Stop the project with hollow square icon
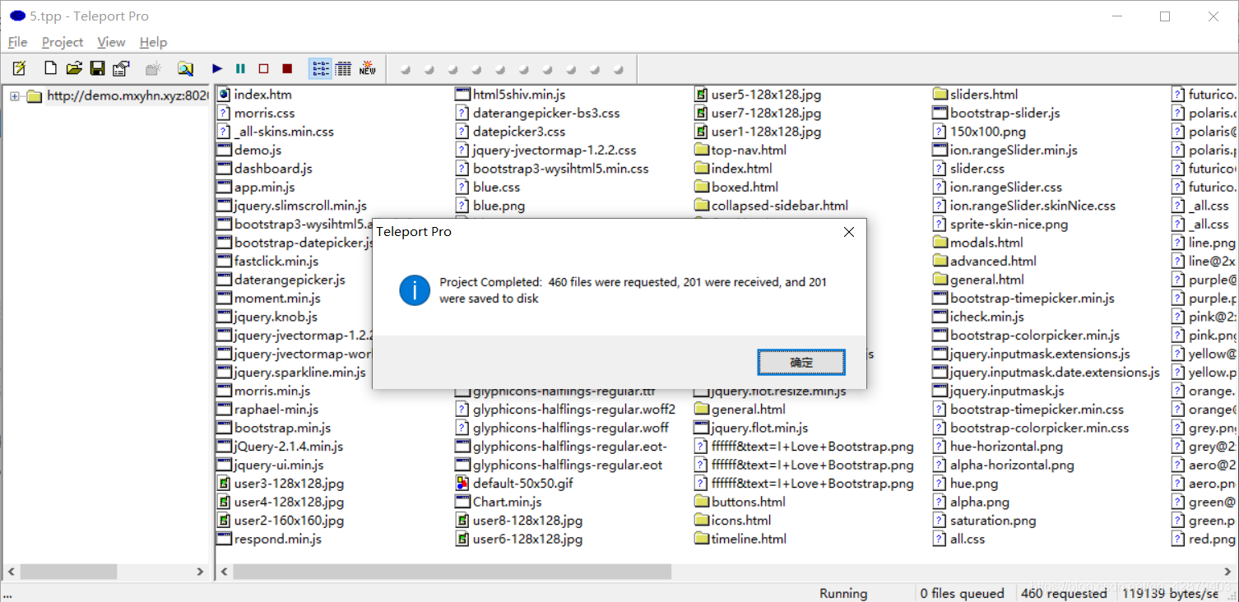Image resolution: width=1239 pixels, height=602 pixels. (x=264, y=69)
